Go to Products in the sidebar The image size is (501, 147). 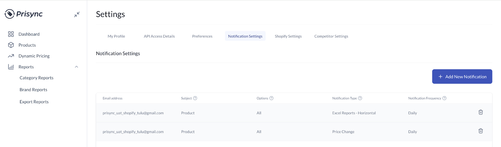(27, 45)
